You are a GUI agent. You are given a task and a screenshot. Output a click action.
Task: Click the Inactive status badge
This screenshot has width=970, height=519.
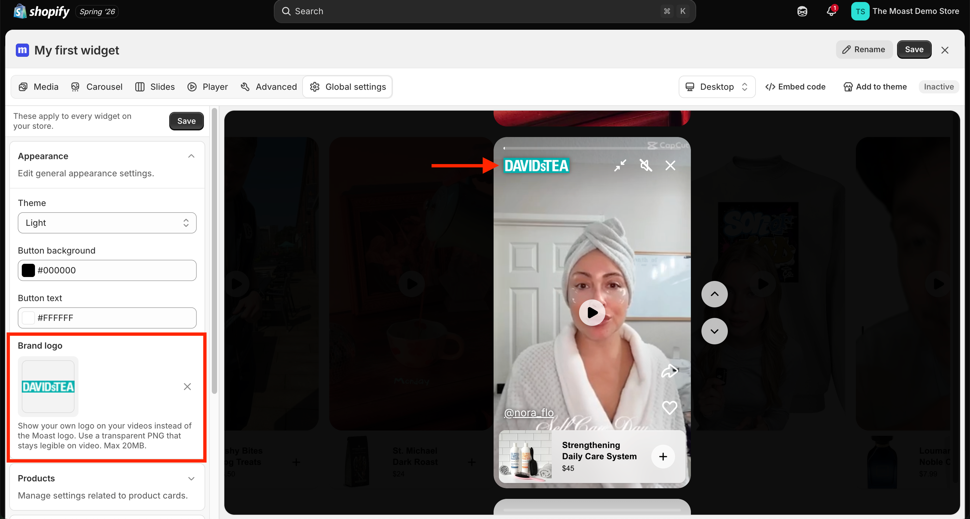[939, 87]
